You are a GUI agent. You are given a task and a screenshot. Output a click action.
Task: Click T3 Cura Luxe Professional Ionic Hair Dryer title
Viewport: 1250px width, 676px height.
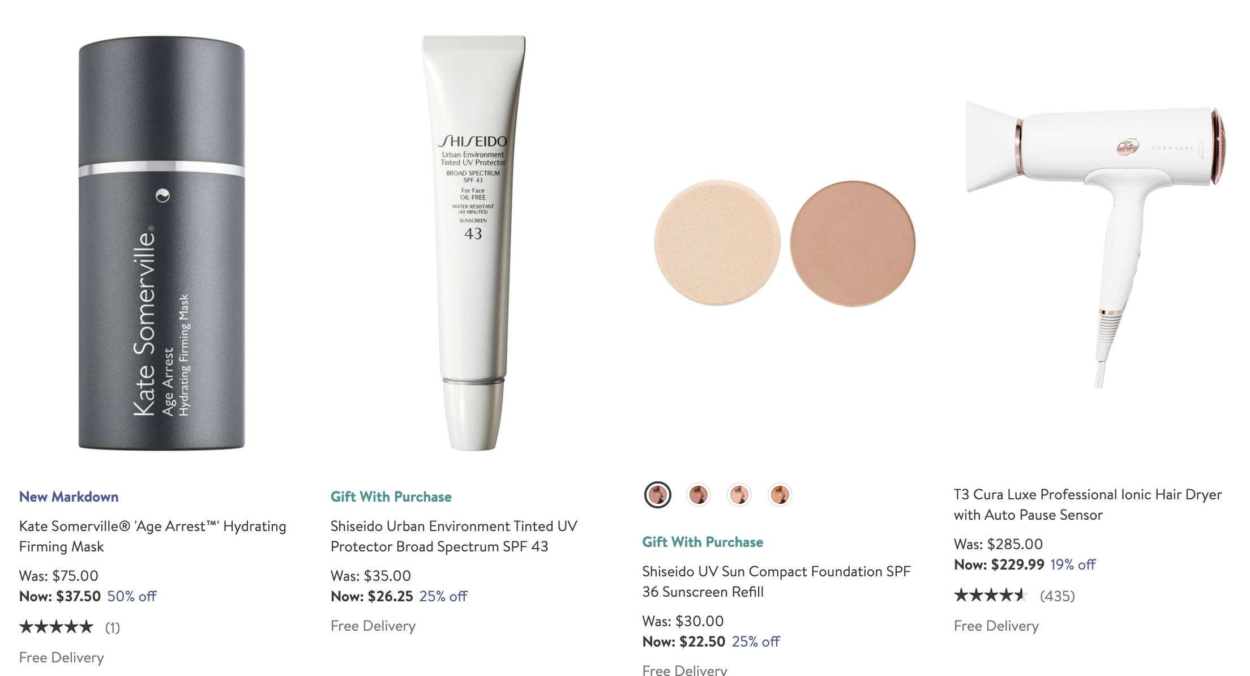point(1088,504)
